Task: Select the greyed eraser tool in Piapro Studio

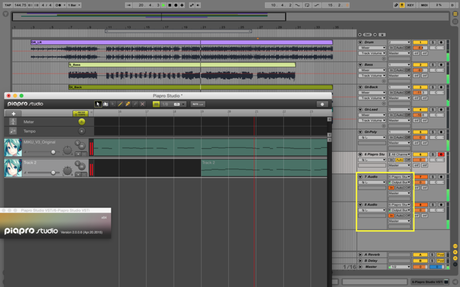Action: click(135, 104)
